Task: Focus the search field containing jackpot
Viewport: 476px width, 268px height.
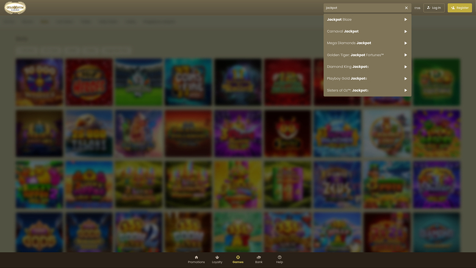Action: [363, 8]
